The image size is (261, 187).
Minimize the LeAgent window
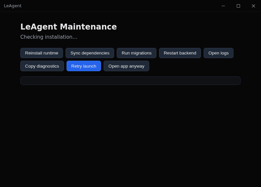(x=223, y=6)
